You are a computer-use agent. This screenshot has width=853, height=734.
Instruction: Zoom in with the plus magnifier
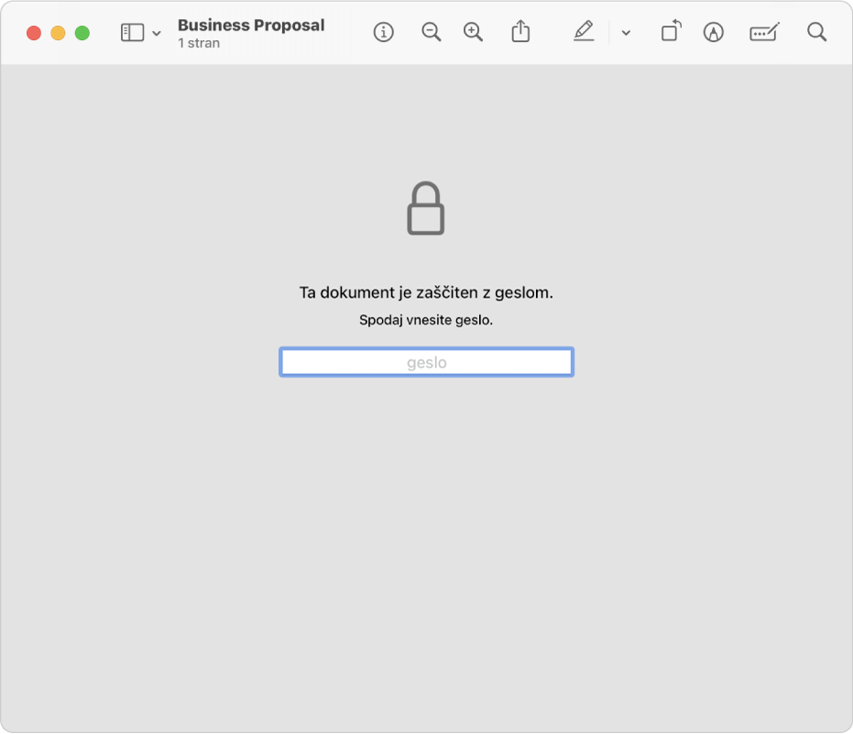pos(473,32)
